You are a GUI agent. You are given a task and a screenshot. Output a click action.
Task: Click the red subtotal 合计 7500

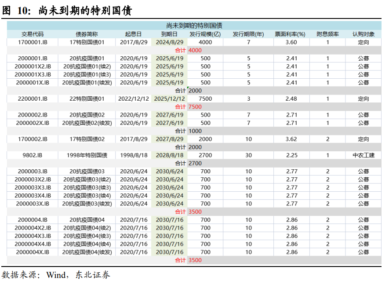coord(188,107)
